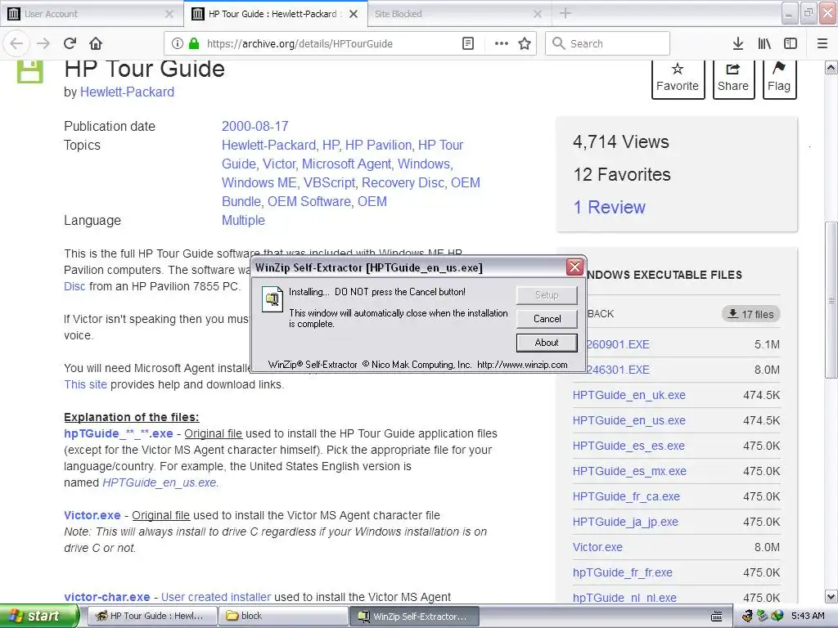Close the WinZip Self-Extractor dialog

(574, 267)
